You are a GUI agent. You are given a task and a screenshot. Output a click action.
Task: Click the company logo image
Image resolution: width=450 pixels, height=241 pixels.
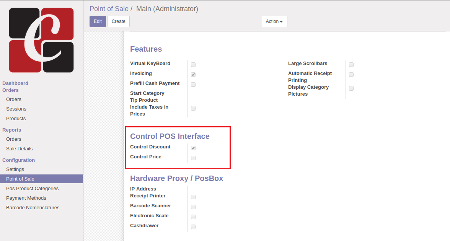(41, 40)
